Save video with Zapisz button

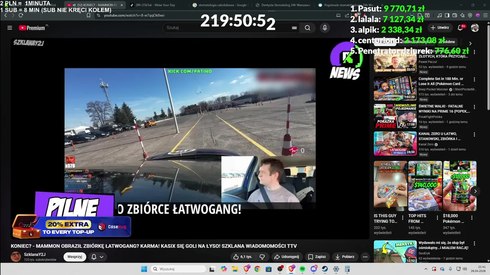click(317, 257)
